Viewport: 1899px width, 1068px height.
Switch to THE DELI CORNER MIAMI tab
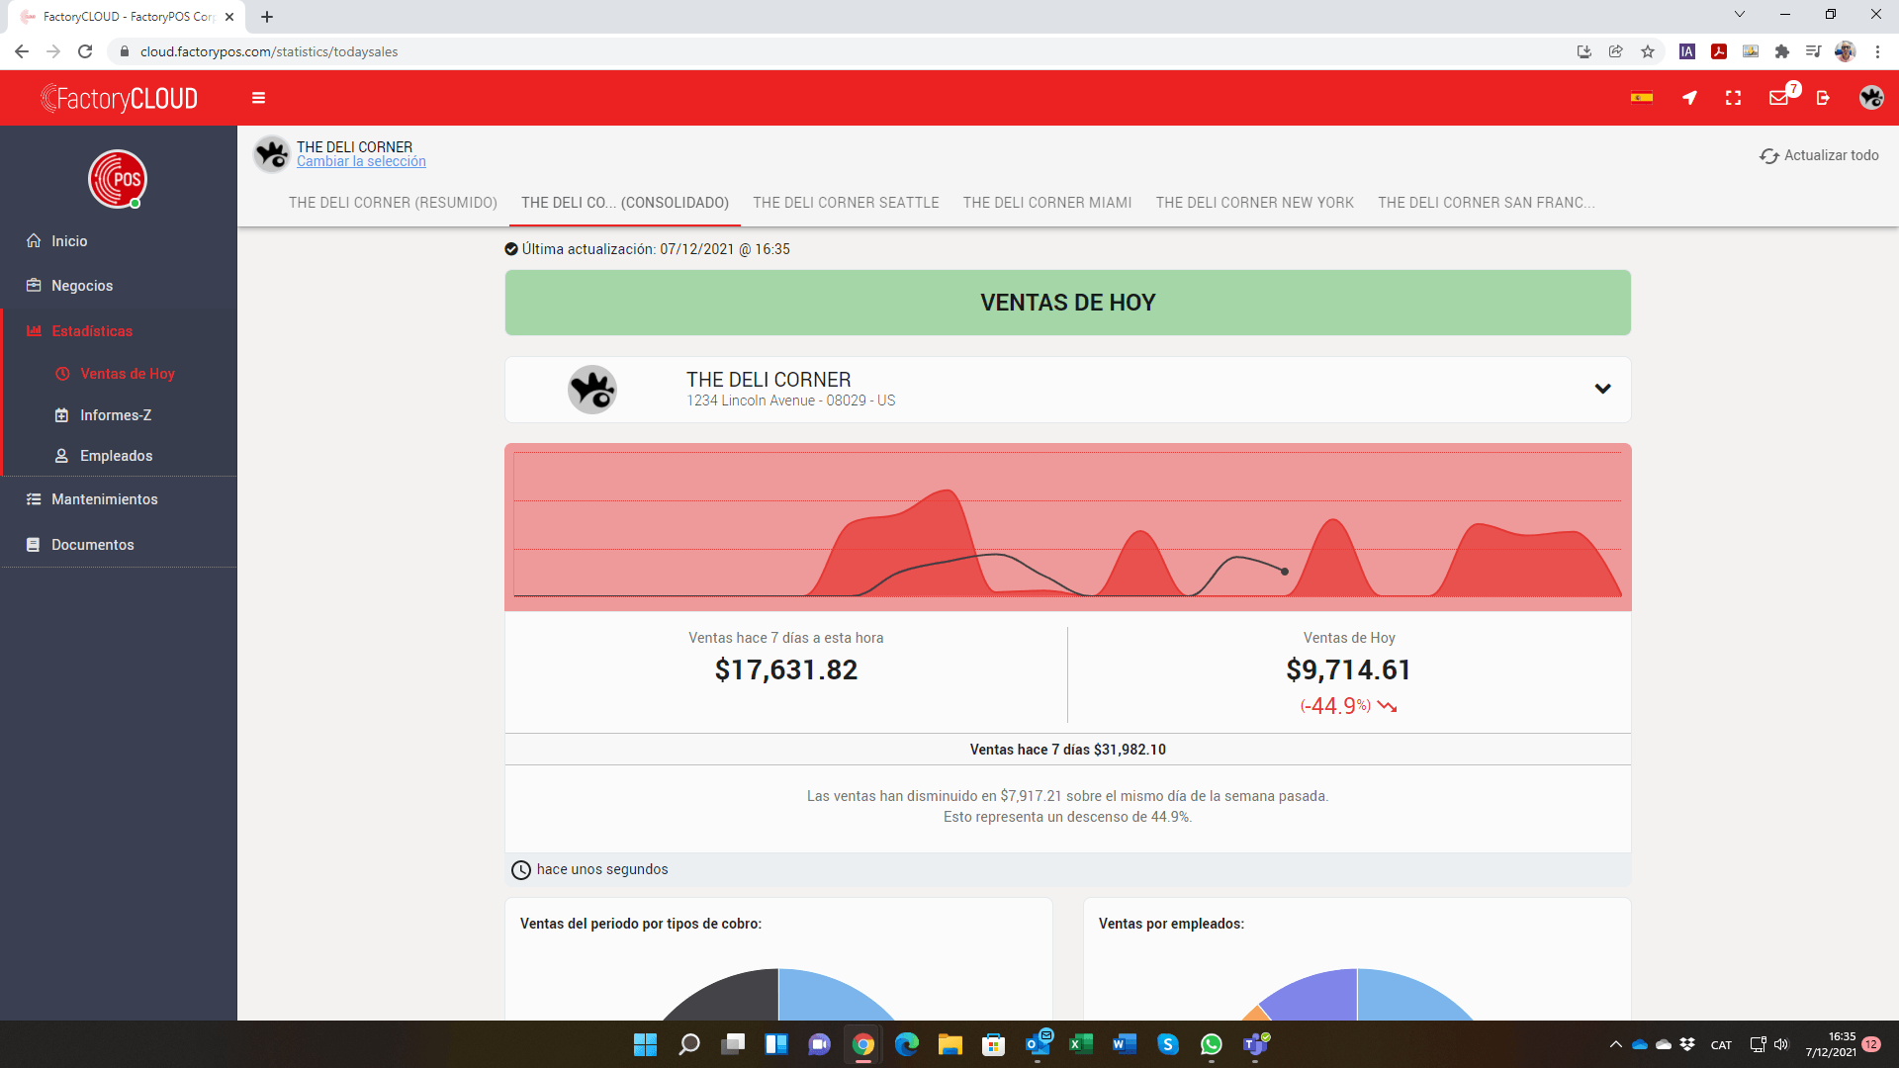(1047, 203)
